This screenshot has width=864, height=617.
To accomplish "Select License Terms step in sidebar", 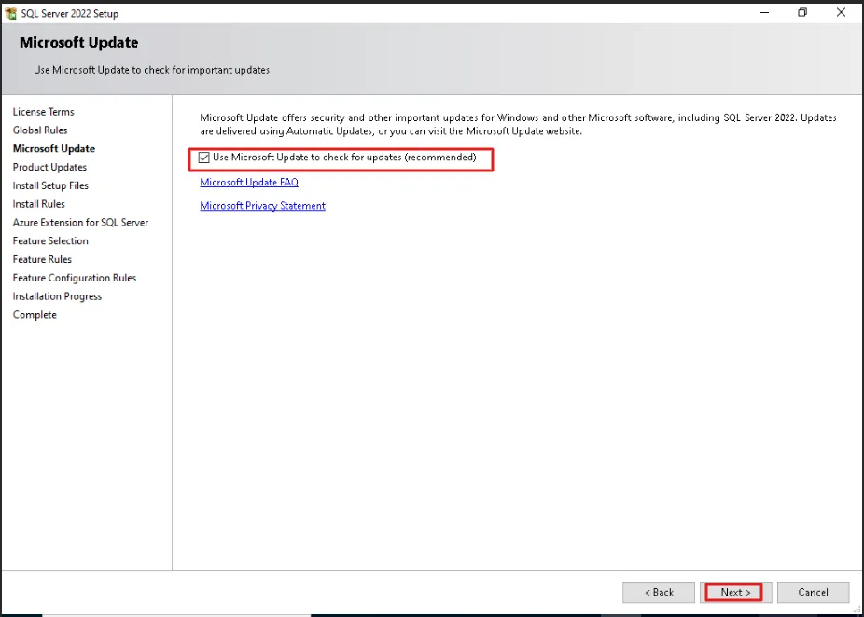I will pyautogui.click(x=44, y=112).
